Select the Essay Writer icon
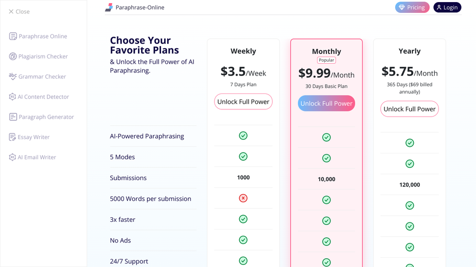This screenshot has width=476, height=267. click(12, 137)
